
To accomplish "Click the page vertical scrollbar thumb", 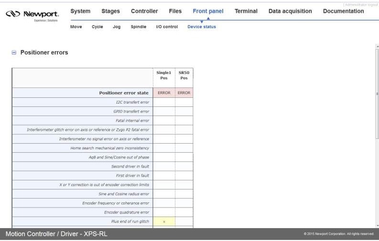I will point(377,94).
